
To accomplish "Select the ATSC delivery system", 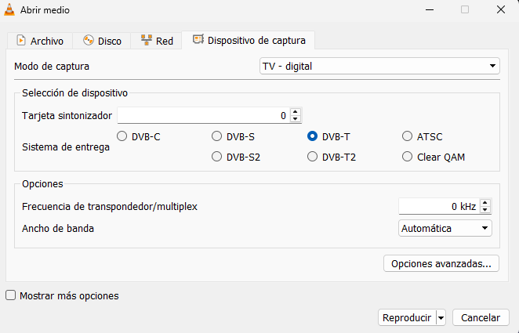I will click(x=407, y=136).
